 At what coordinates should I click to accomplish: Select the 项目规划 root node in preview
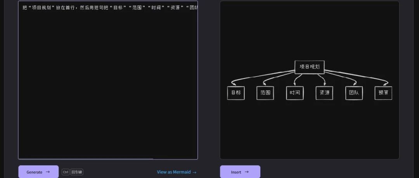click(x=310, y=67)
